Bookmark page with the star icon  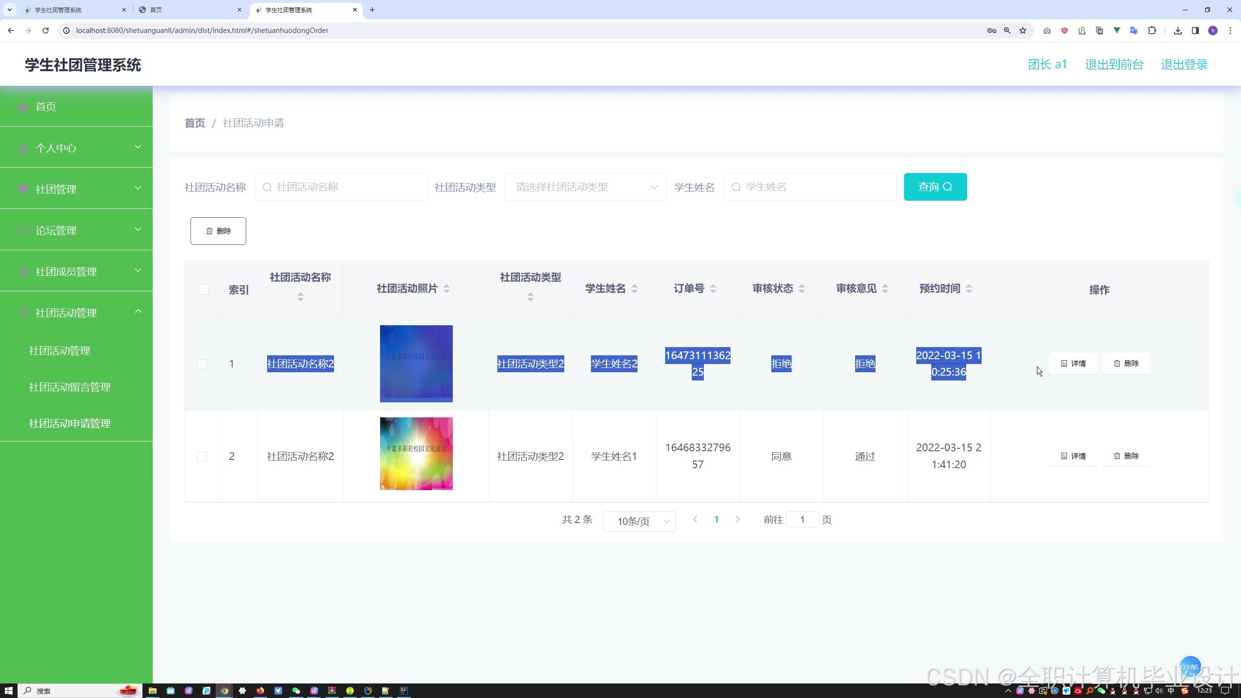(x=1023, y=31)
